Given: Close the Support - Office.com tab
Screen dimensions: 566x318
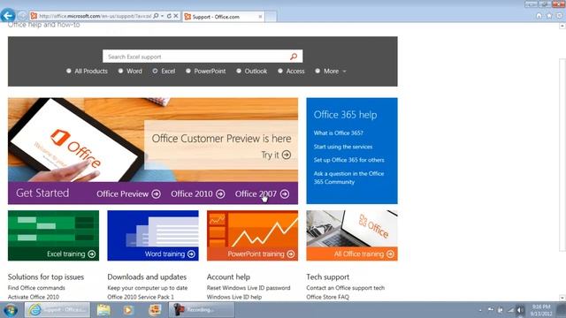Looking at the screenshot, I should pos(260,17).
